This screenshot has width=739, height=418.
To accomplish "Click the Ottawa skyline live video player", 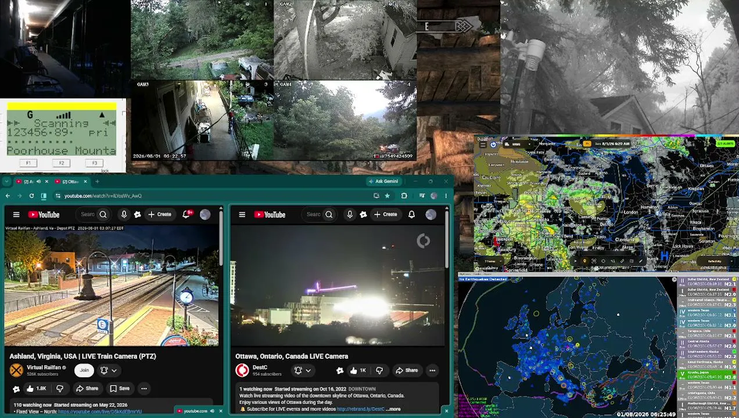I will (337, 285).
